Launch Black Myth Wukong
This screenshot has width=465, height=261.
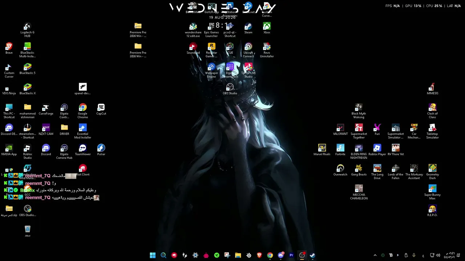(x=359, y=111)
